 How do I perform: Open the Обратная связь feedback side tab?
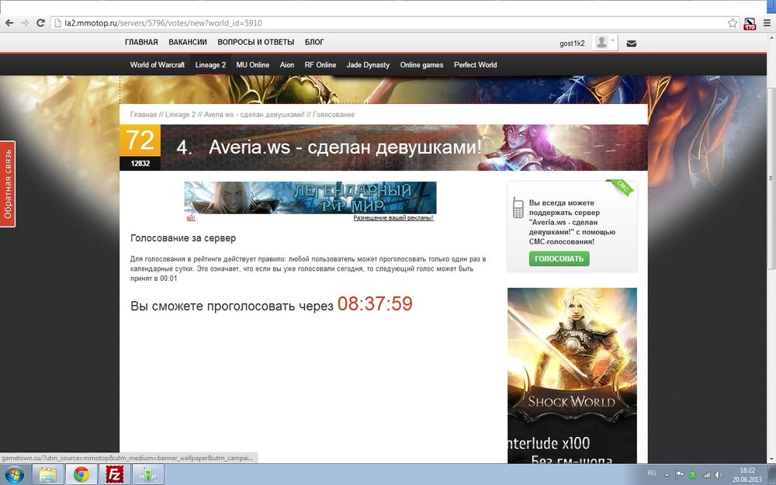pos(8,184)
